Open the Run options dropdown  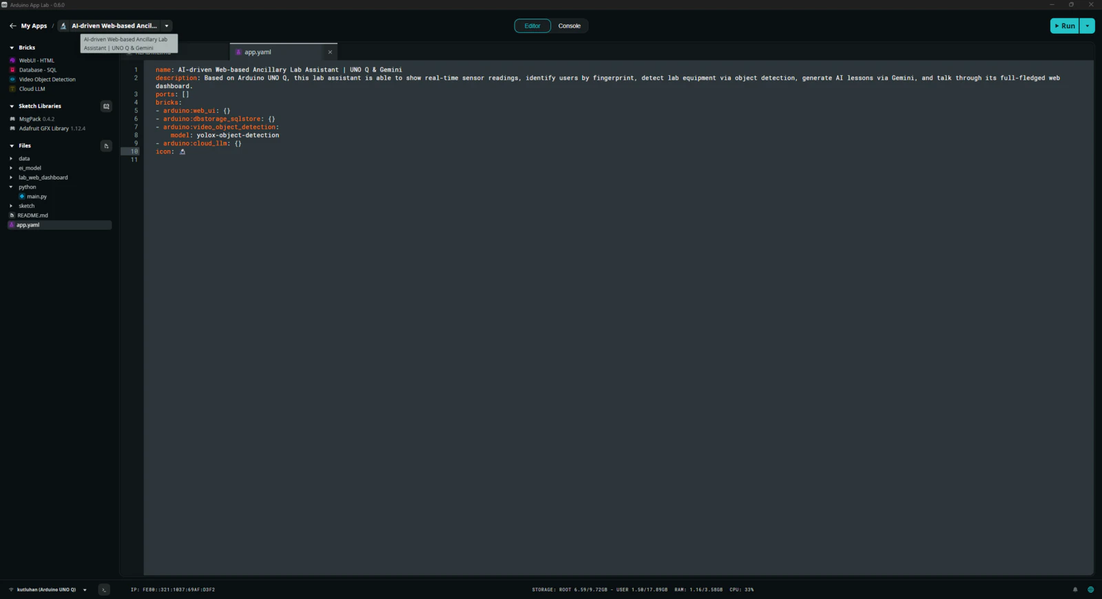pyautogui.click(x=1088, y=26)
